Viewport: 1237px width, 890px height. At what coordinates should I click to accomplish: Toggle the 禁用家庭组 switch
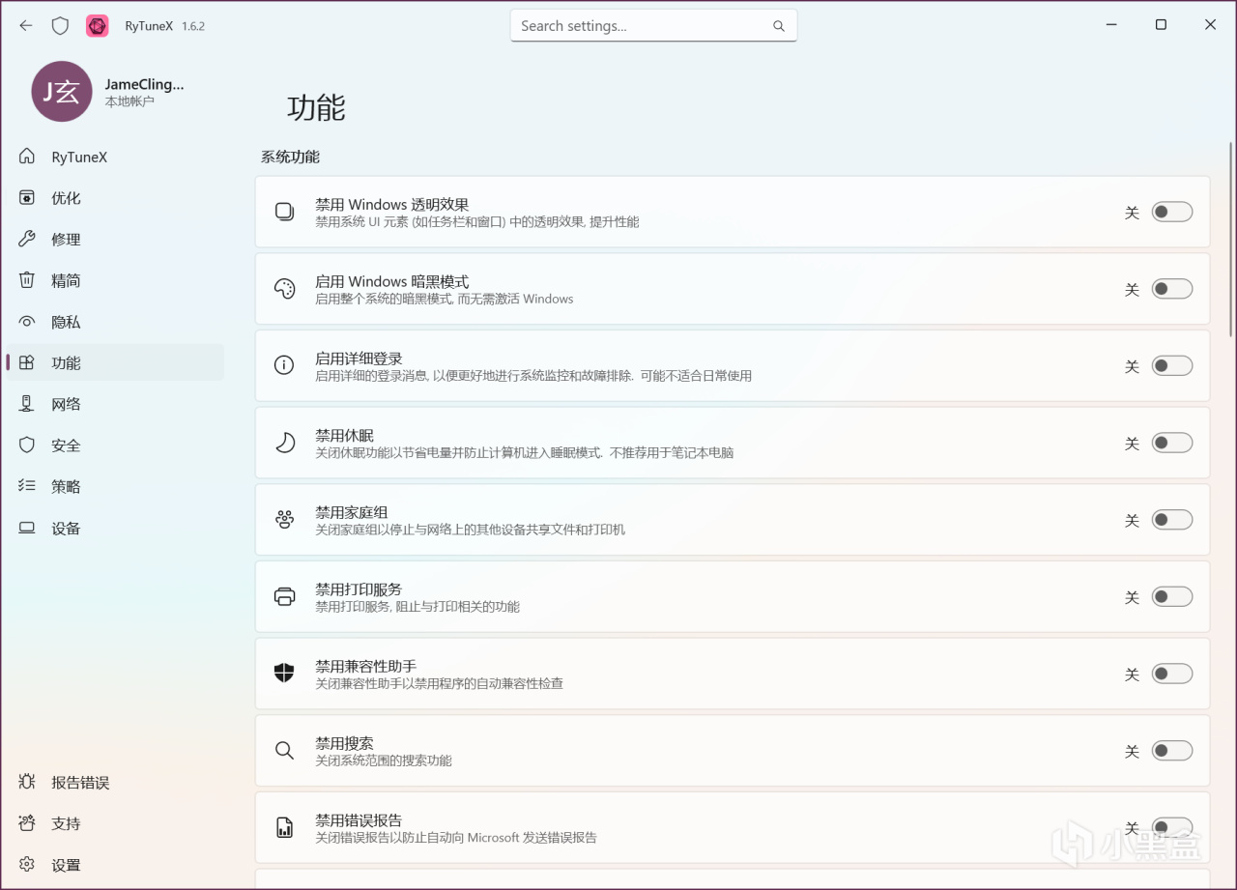coord(1171,520)
